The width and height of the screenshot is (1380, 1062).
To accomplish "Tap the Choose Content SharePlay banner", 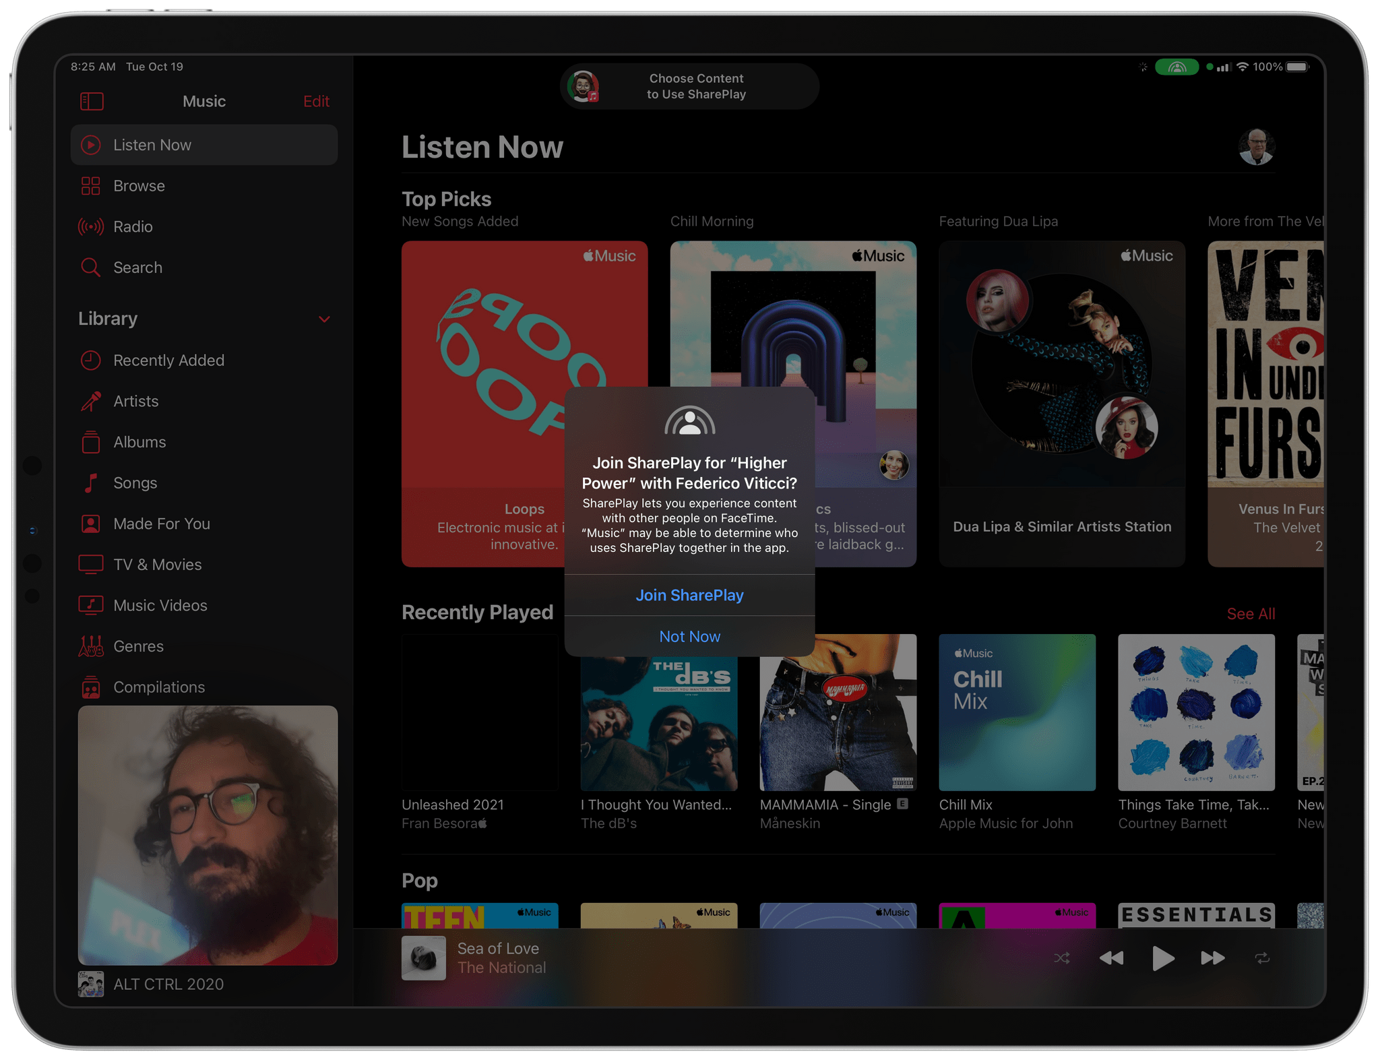I will tap(689, 87).
